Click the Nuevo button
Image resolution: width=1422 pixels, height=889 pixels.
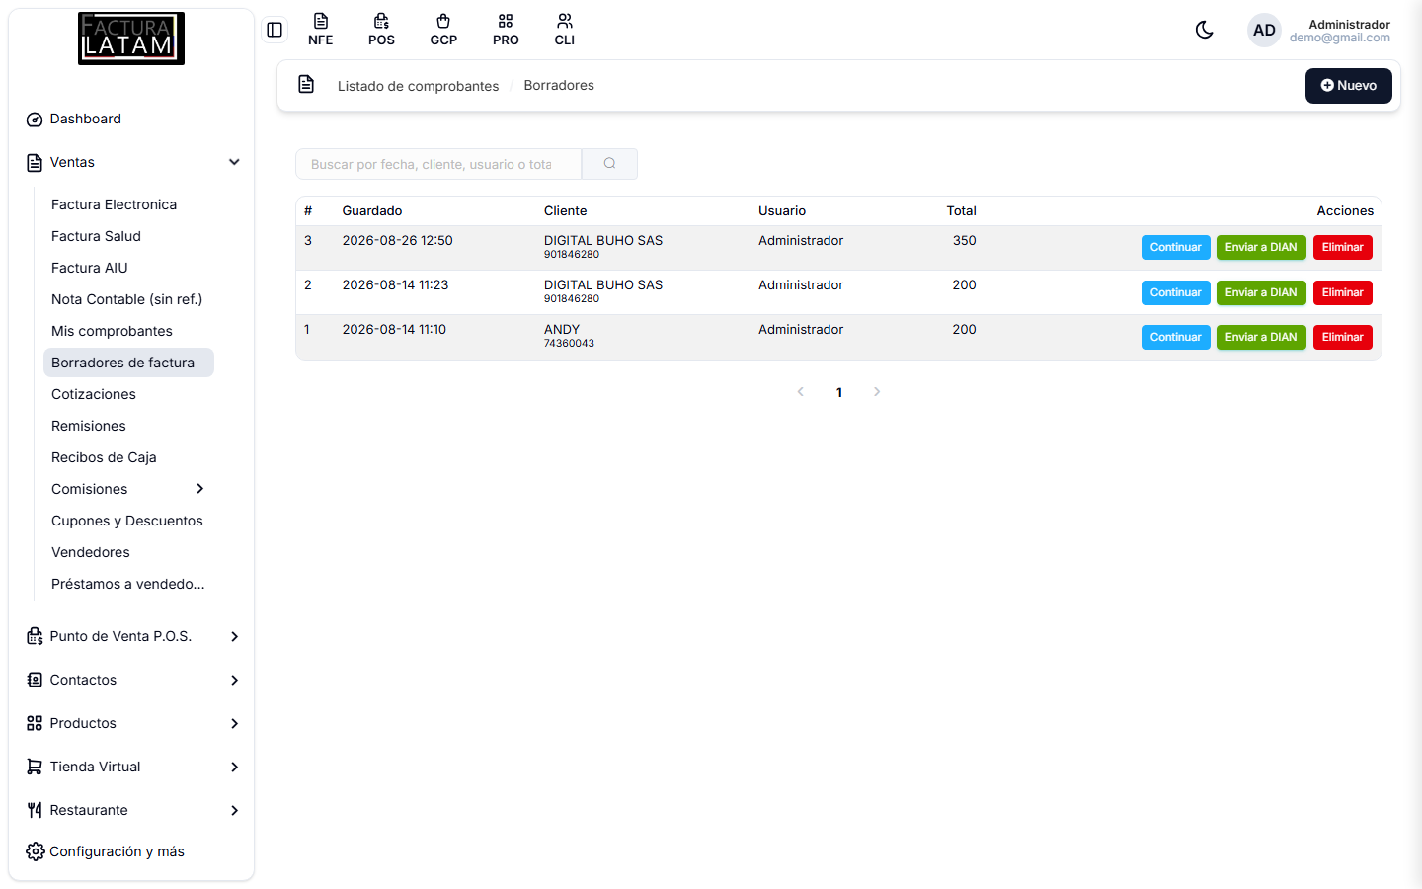[x=1349, y=86]
